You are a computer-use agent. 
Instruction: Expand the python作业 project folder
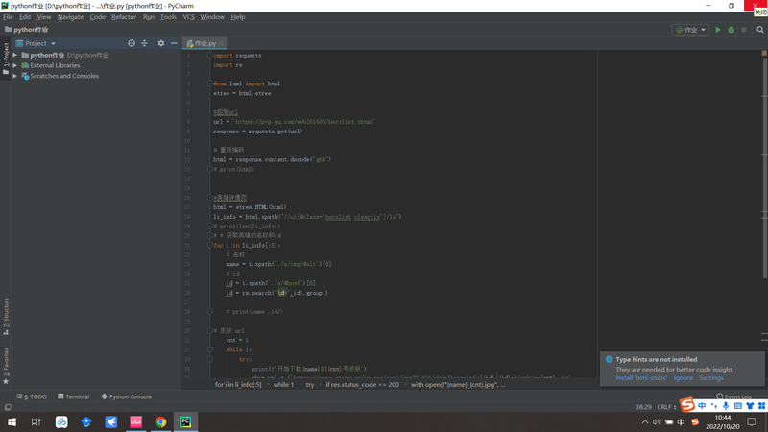coord(15,55)
